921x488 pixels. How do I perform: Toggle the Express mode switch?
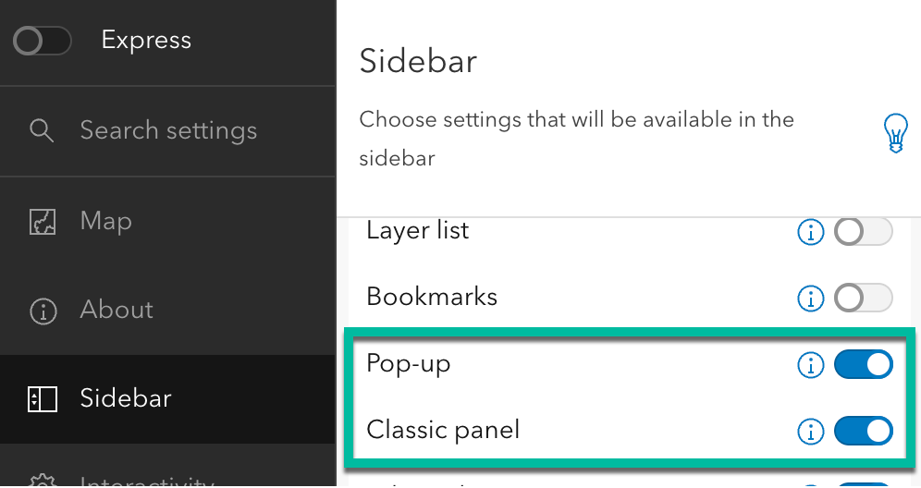pos(43,42)
